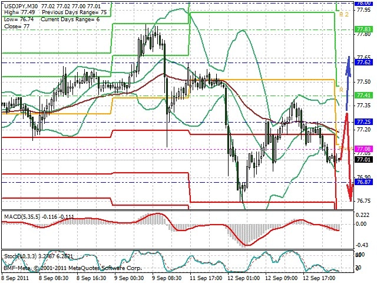
Task: Click the 76.87 blue price label
Action: (363, 182)
